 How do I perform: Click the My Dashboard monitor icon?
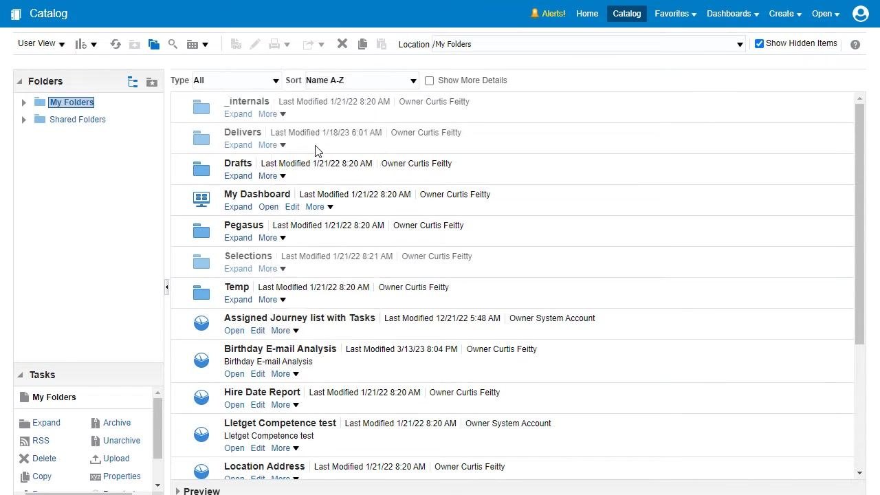pyautogui.click(x=201, y=199)
